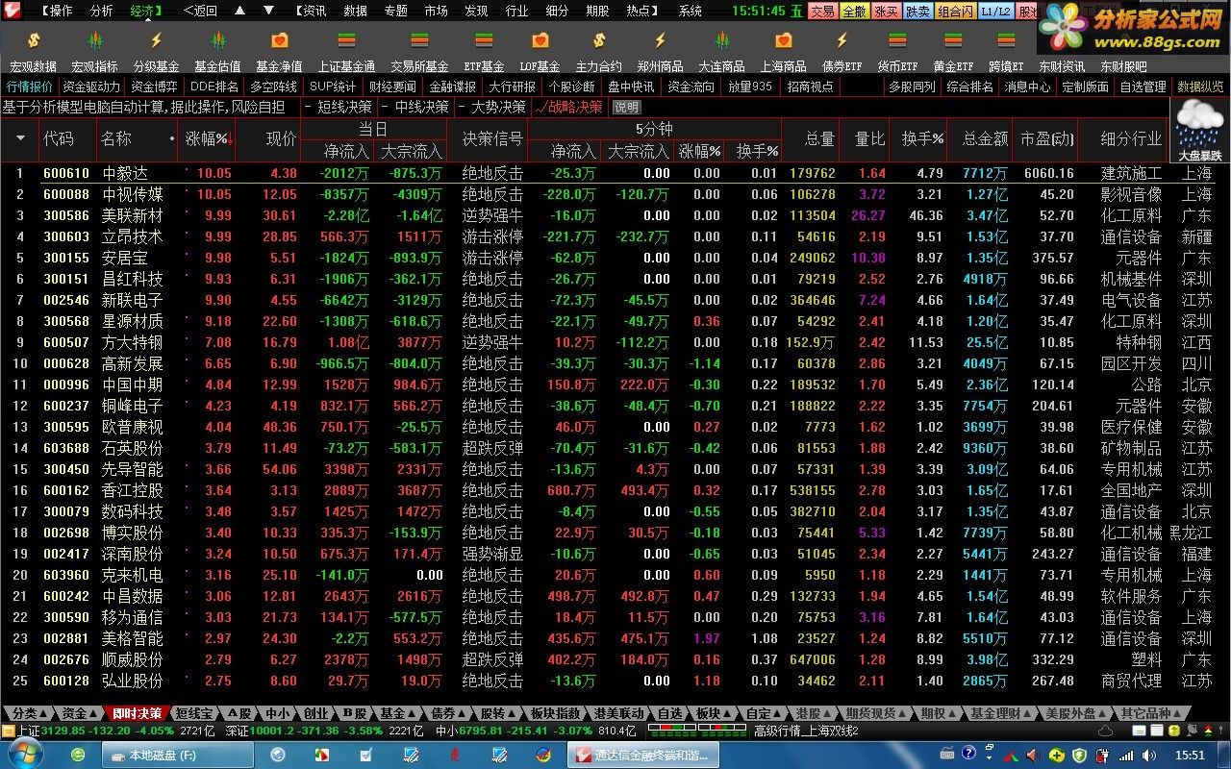1231x769 pixels.
Task: Expand the 分类 bottom tab menu
Action: (x=29, y=713)
